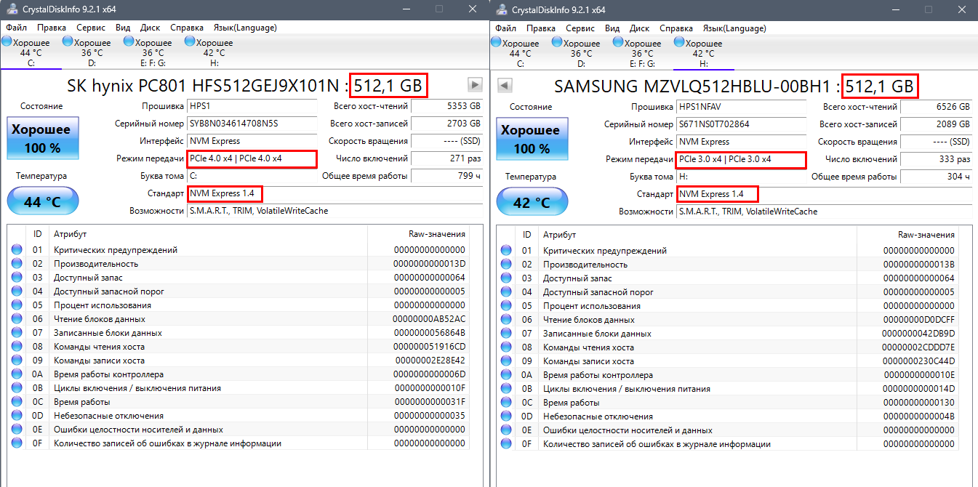Select Критических предупреждений row in left window
Image resolution: width=978 pixels, height=487 pixels.
[238, 250]
